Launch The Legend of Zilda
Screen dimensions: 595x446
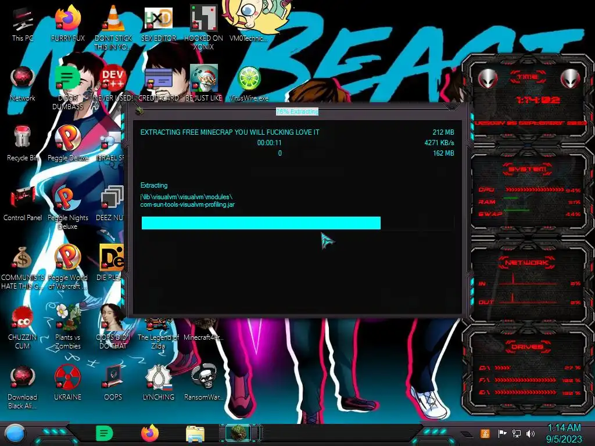tap(158, 334)
